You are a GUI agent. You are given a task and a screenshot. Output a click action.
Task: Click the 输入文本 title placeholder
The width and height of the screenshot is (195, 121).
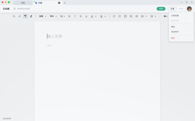(54, 36)
